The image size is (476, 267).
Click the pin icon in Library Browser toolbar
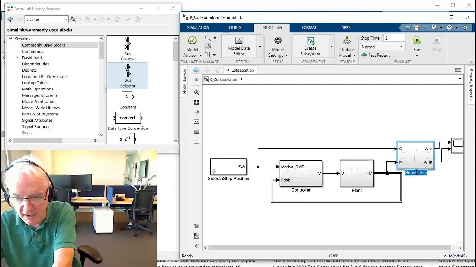pyautogui.click(x=128, y=19)
